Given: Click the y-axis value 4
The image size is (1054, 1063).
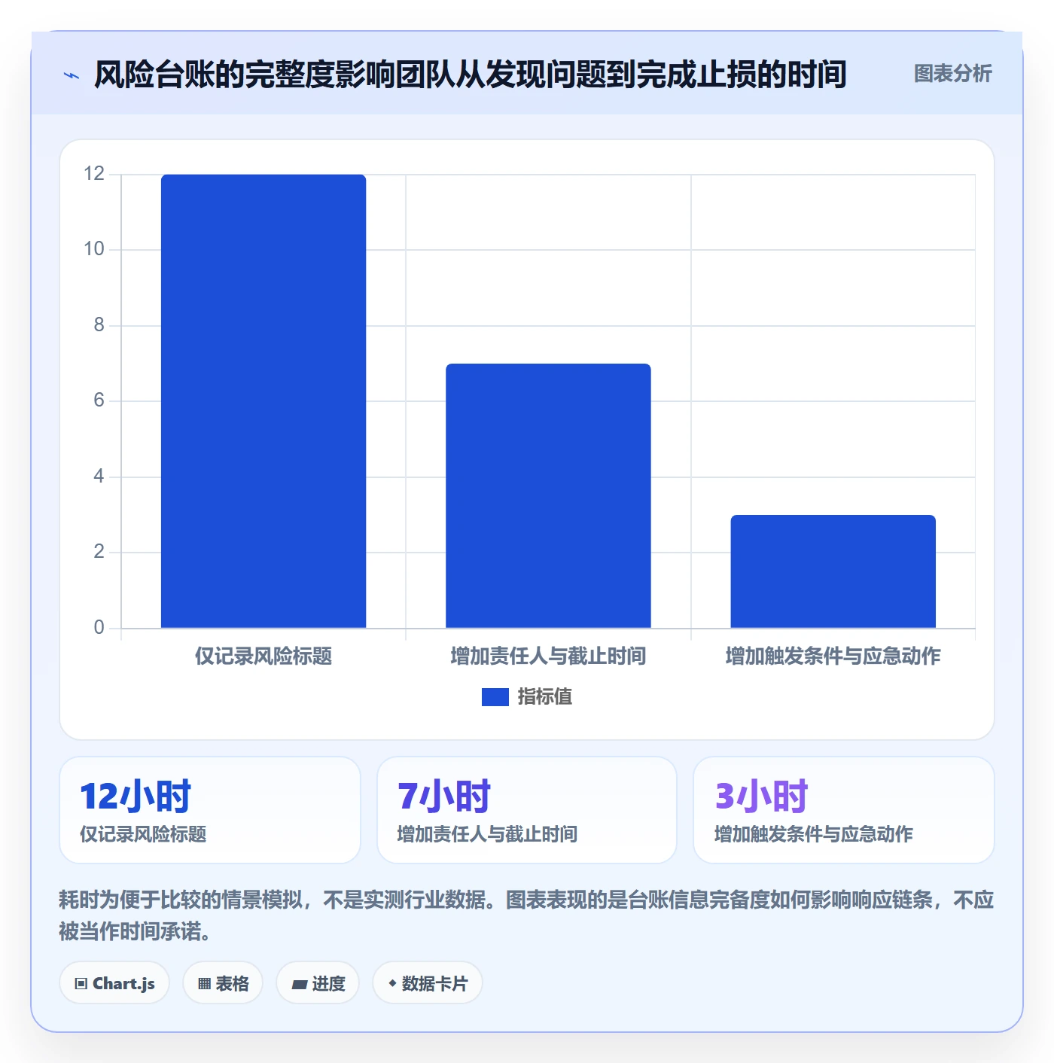Looking at the screenshot, I should coord(99,477).
